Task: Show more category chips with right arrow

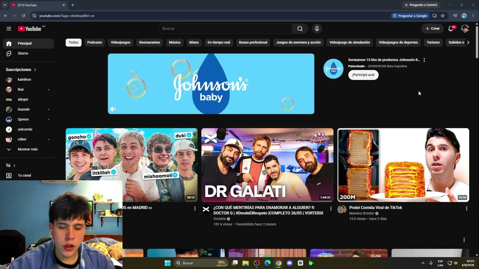Action: pyautogui.click(x=468, y=43)
